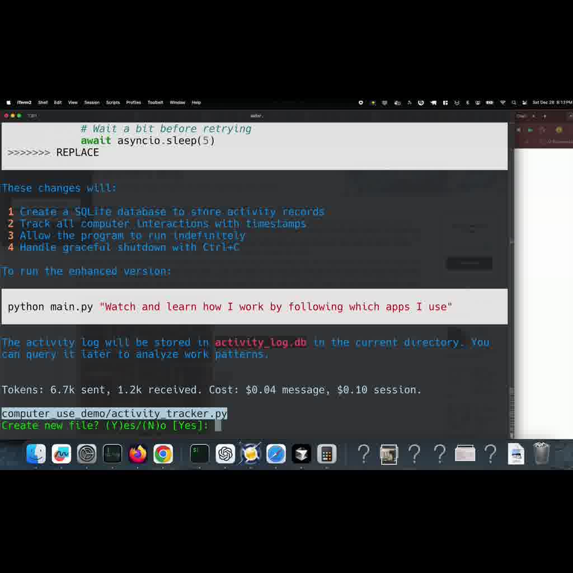Open the Session menu
Viewport: 573px width, 573px height.
(92, 102)
